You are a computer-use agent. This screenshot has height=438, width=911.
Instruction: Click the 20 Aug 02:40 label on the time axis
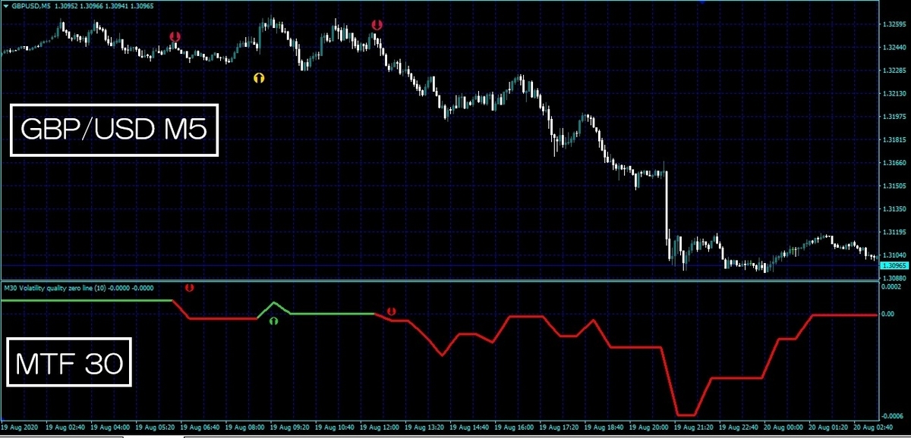point(874,427)
